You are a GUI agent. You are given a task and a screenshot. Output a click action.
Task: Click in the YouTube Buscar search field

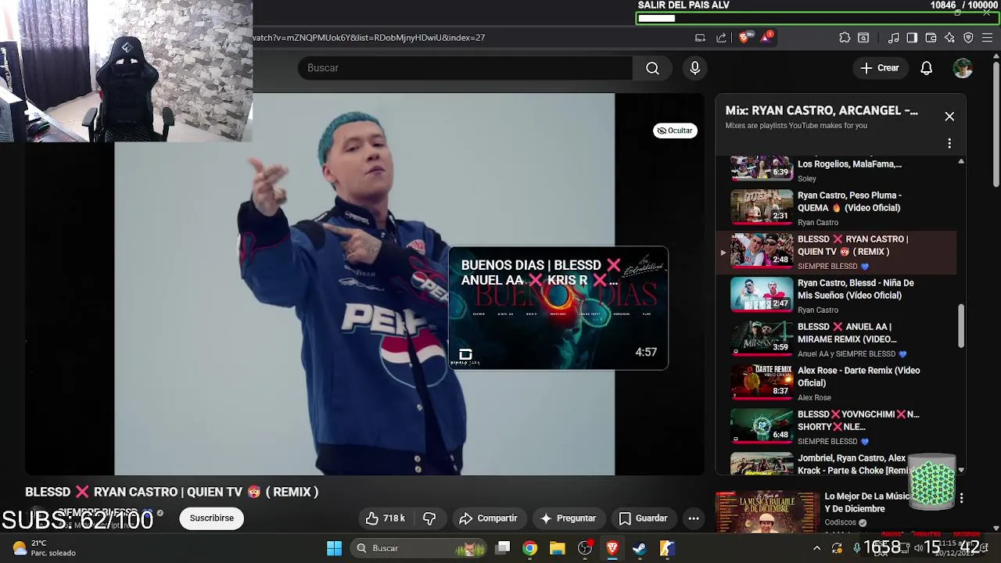(465, 68)
